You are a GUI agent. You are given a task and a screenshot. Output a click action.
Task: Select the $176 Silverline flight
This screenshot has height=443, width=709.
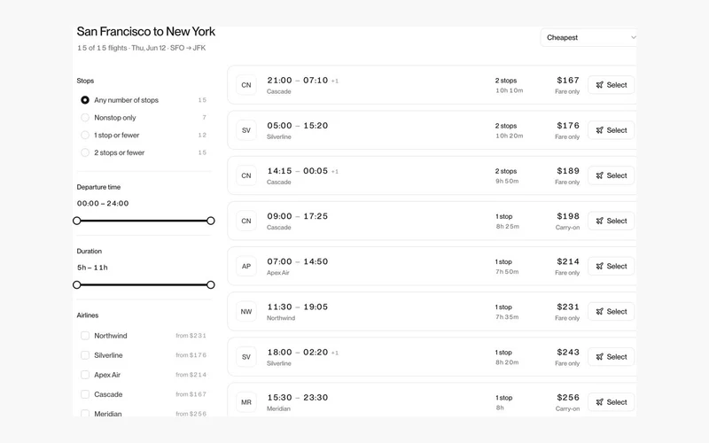pyautogui.click(x=611, y=130)
